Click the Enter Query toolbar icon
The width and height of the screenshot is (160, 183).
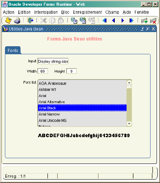74,21
